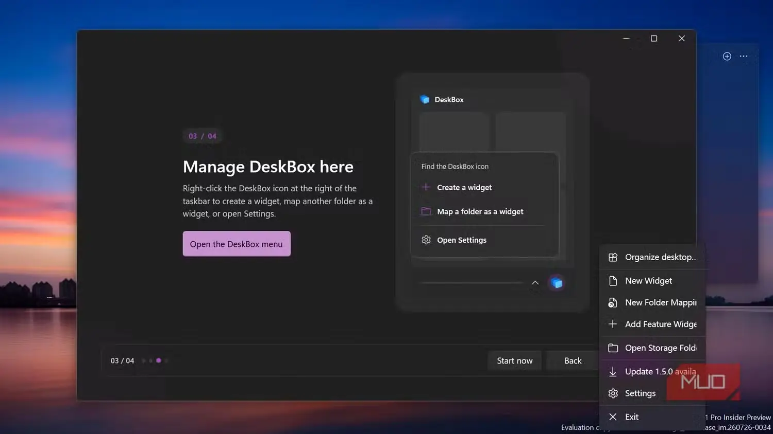Click the New Folder Mapping icon

pyautogui.click(x=613, y=302)
